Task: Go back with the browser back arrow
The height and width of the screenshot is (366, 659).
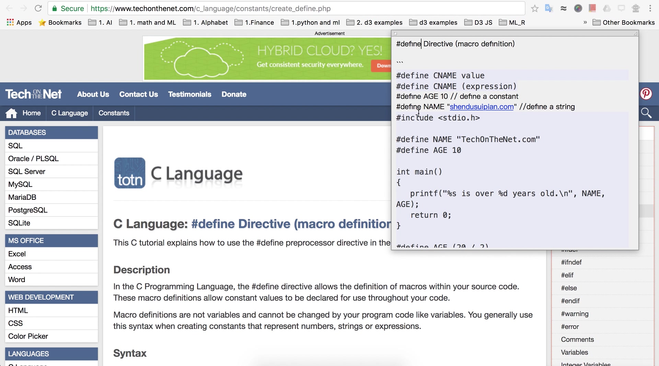Action: pos(9,8)
